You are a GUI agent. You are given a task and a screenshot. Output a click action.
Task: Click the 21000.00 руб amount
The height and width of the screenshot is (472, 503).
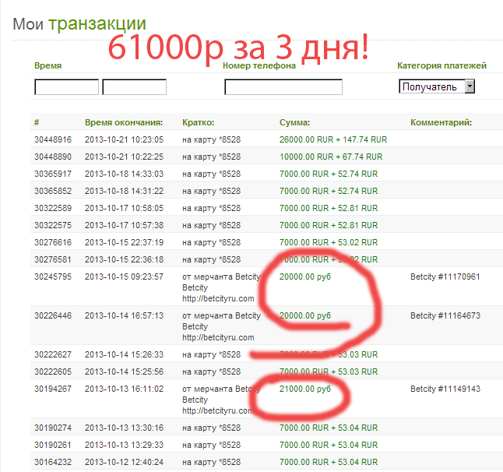point(304,389)
